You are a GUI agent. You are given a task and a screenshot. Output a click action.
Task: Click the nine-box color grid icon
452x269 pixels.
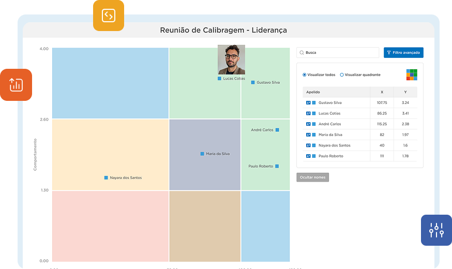[412, 74]
